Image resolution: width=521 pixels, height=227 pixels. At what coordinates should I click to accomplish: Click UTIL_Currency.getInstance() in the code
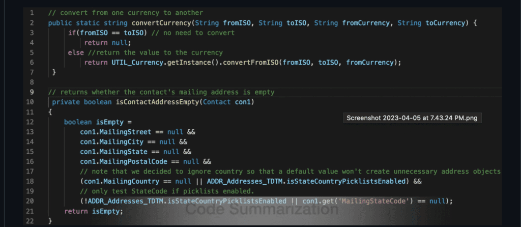point(164,63)
